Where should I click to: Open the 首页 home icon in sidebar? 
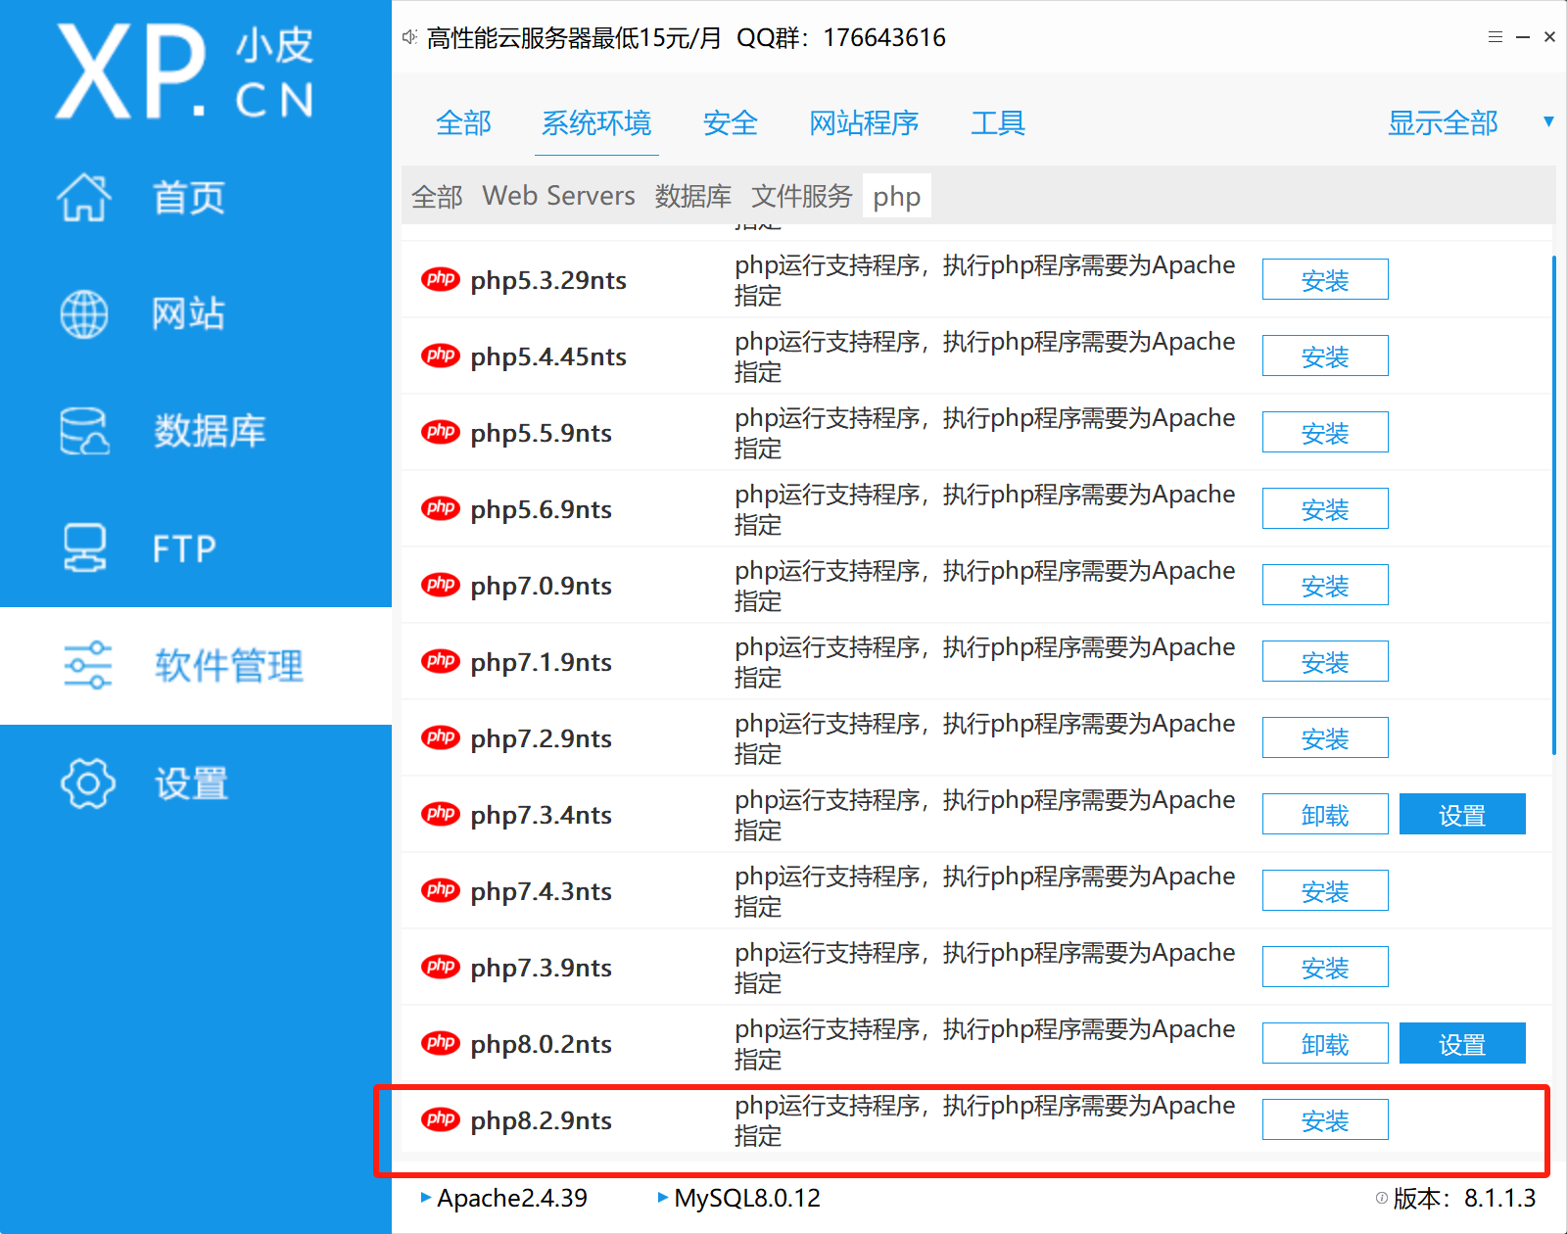(x=84, y=197)
